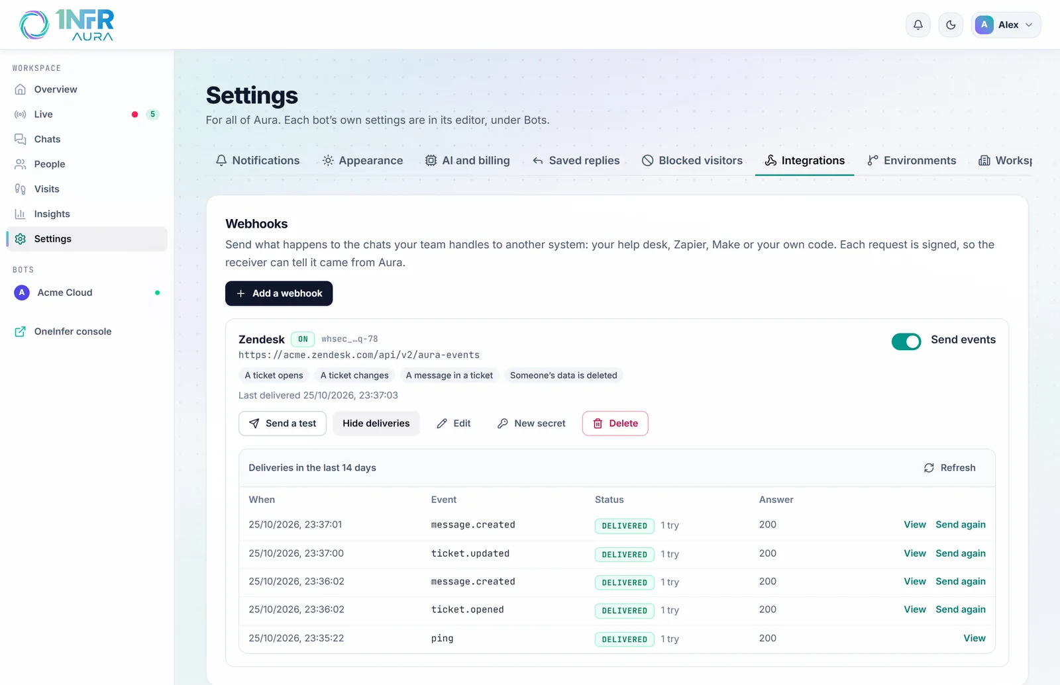Delete the Zendesk webhook

(615, 424)
